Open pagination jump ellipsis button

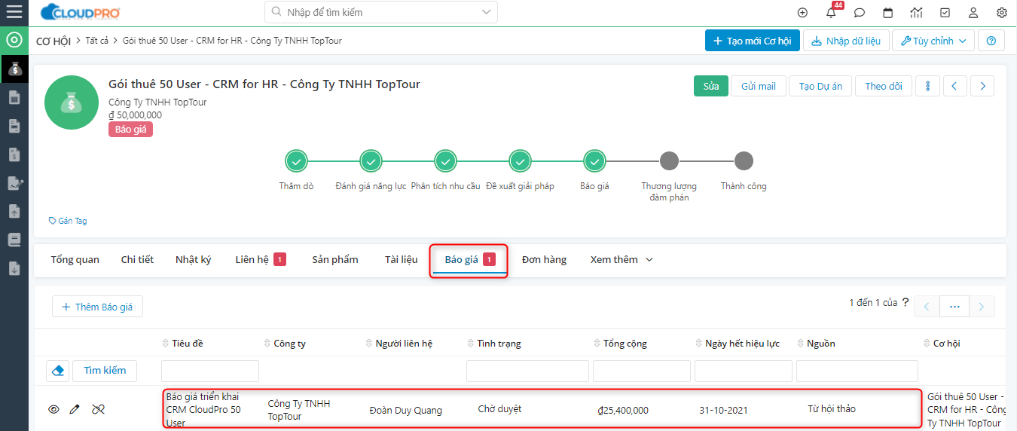click(x=954, y=307)
